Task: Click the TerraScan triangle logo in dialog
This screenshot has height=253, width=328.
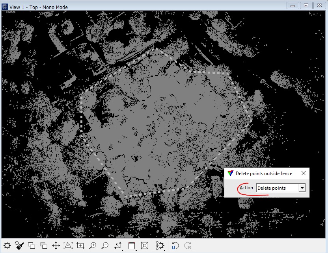Action: [230, 173]
